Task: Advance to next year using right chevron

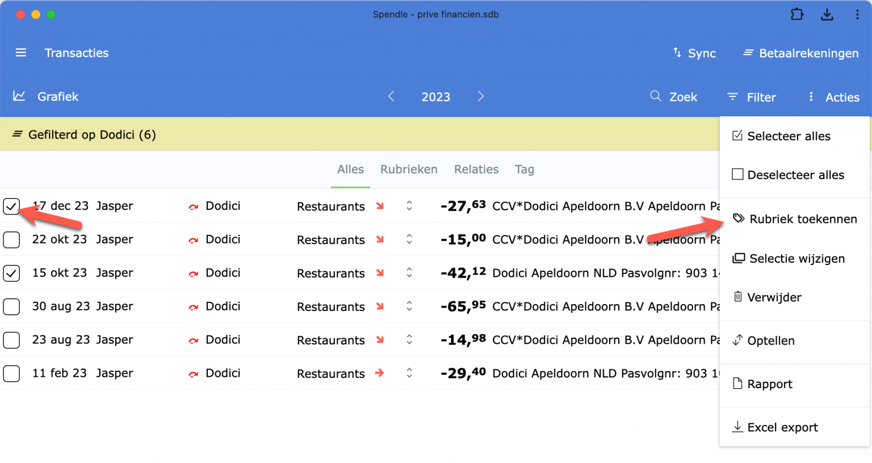Action: (x=481, y=96)
